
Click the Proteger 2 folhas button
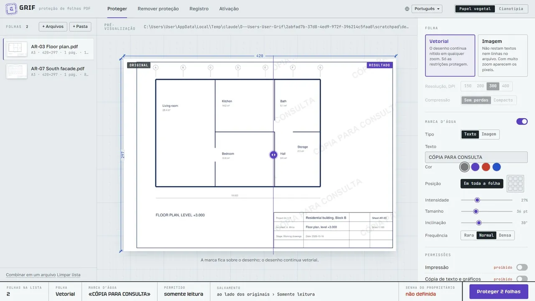coord(499,291)
